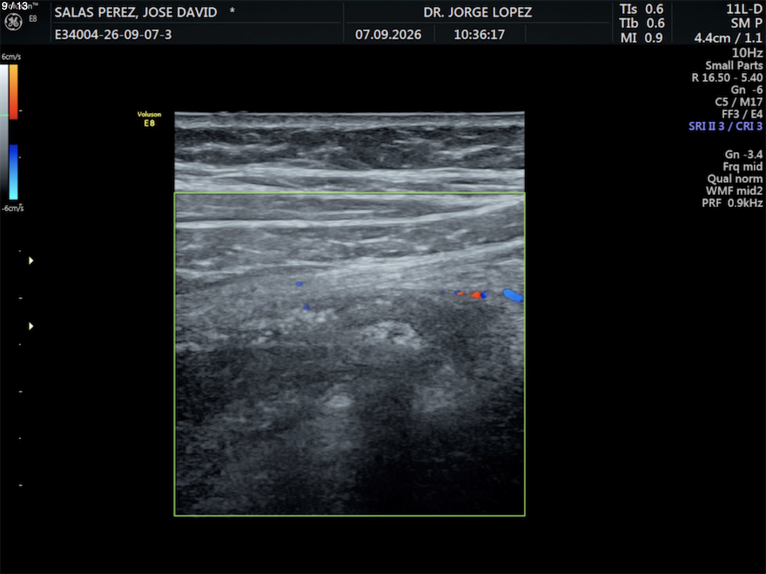Click the asterisk beside the patient name
This screenshot has width=766, height=574.
[232, 10]
